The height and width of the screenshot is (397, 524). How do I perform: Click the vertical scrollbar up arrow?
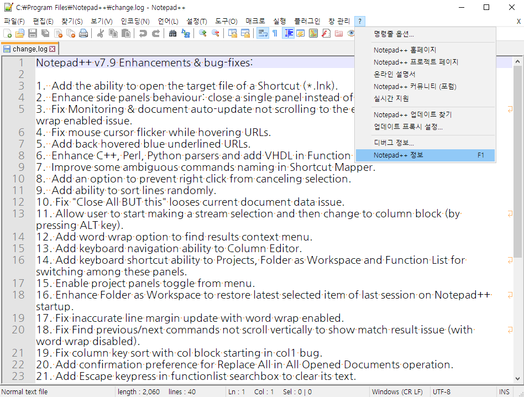(x=517, y=61)
